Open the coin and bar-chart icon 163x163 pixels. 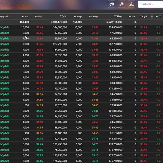click(111, 4)
